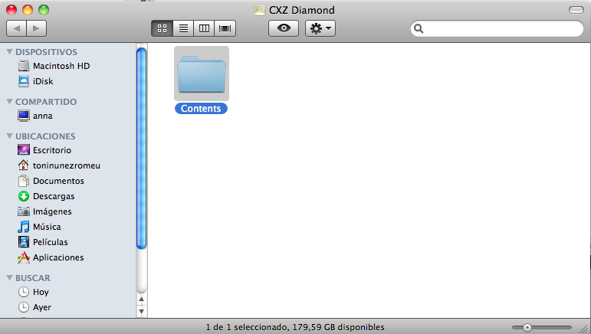Click the CXZ Diamond title icon

click(x=260, y=10)
